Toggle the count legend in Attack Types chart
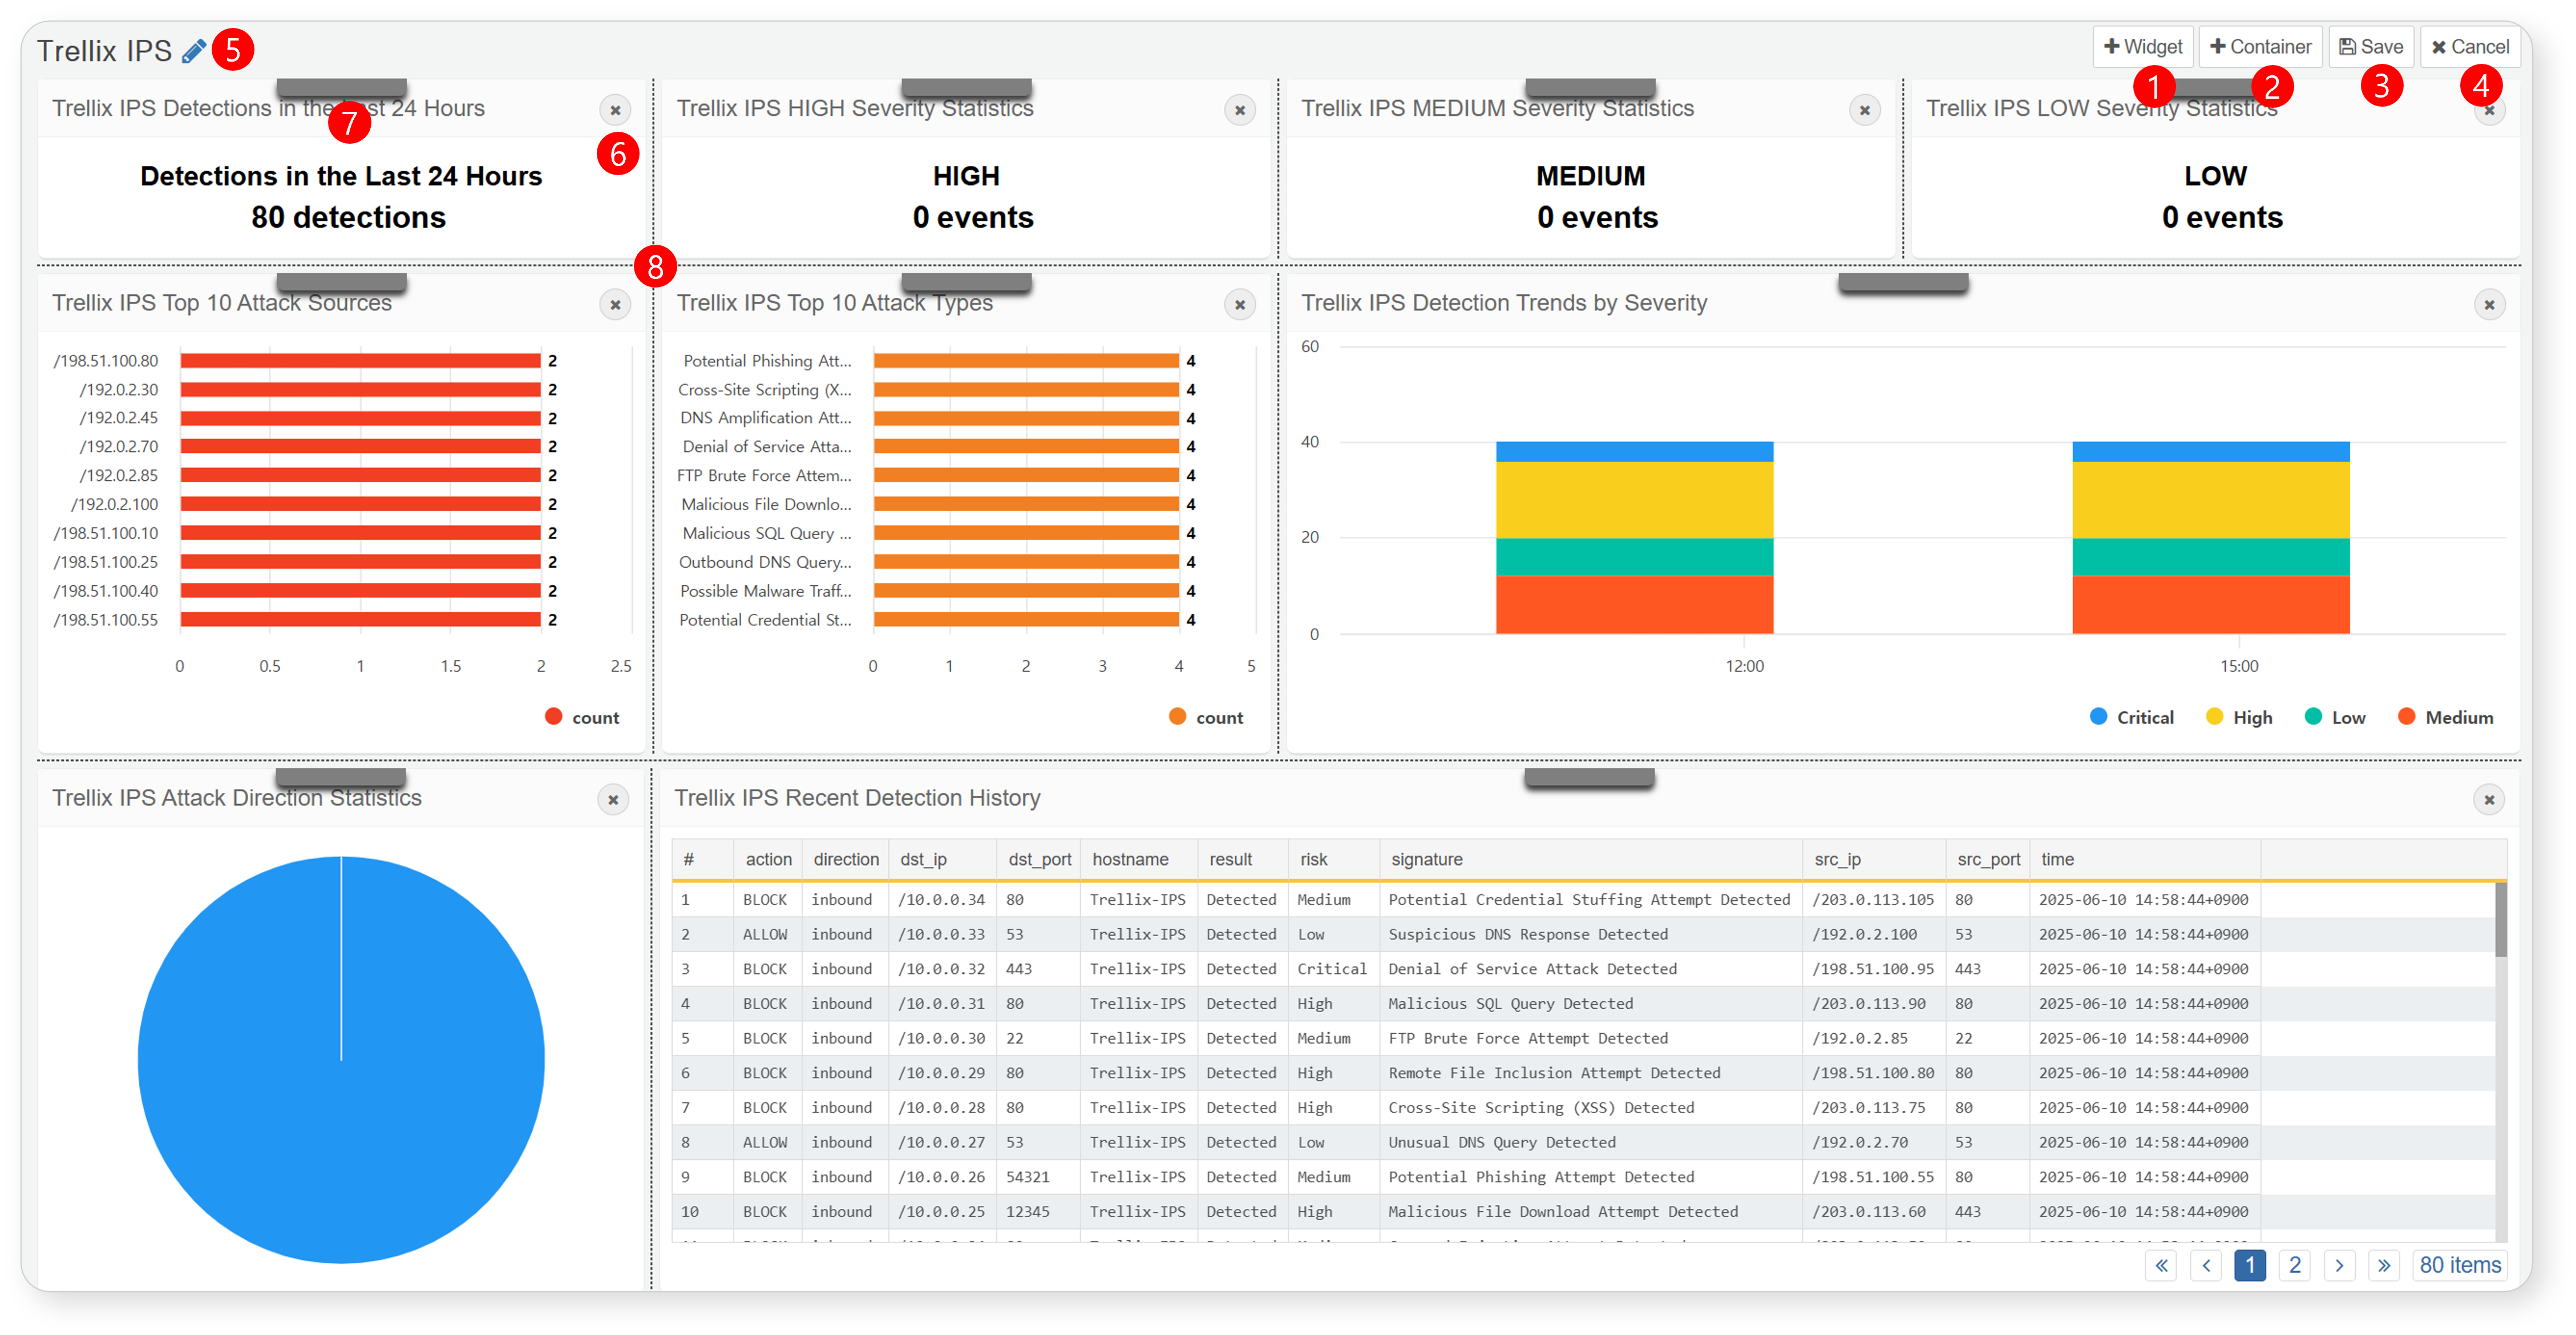Viewport: 2576px width, 1335px height. [1206, 717]
